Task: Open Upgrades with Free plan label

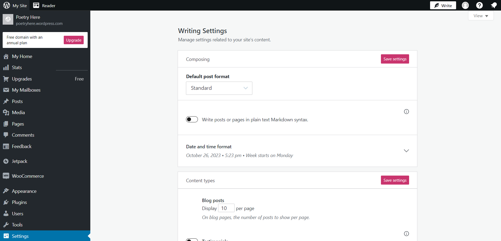Action: click(x=45, y=79)
